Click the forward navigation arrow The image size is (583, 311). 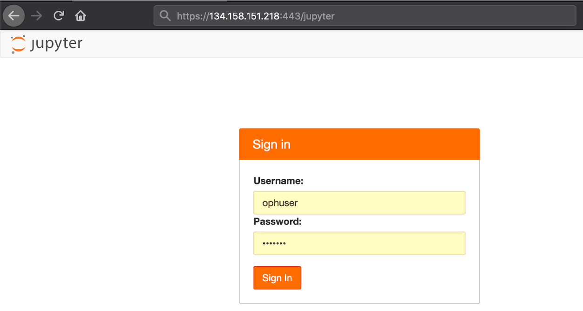[36, 15]
